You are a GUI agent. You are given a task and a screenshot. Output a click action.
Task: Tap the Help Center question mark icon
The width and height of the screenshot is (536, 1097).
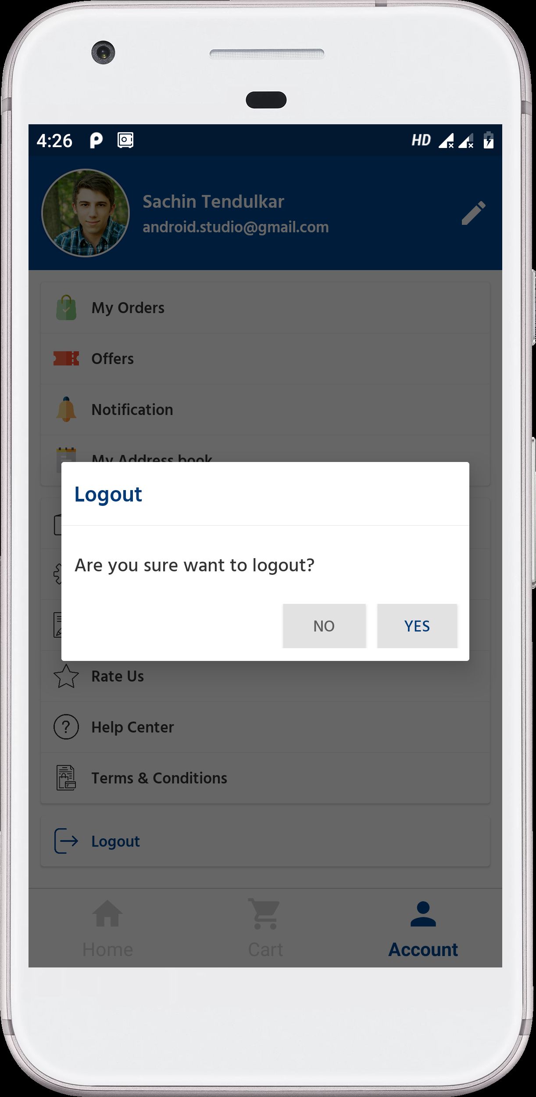[x=66, y=727]
